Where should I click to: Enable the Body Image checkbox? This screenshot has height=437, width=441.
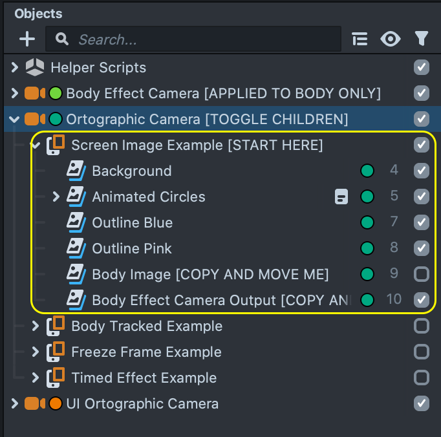(422, 275)
